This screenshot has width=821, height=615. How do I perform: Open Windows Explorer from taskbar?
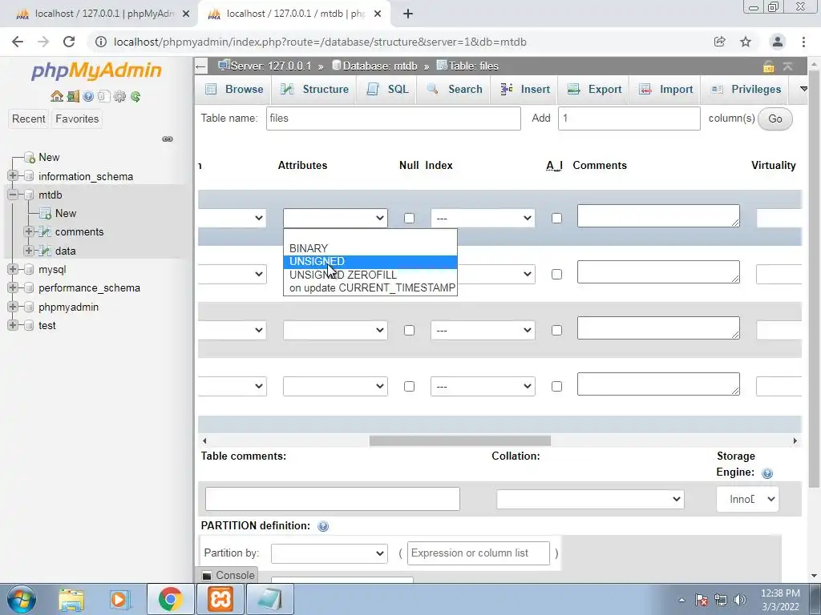pyautogui.click(x=71, y=599)
